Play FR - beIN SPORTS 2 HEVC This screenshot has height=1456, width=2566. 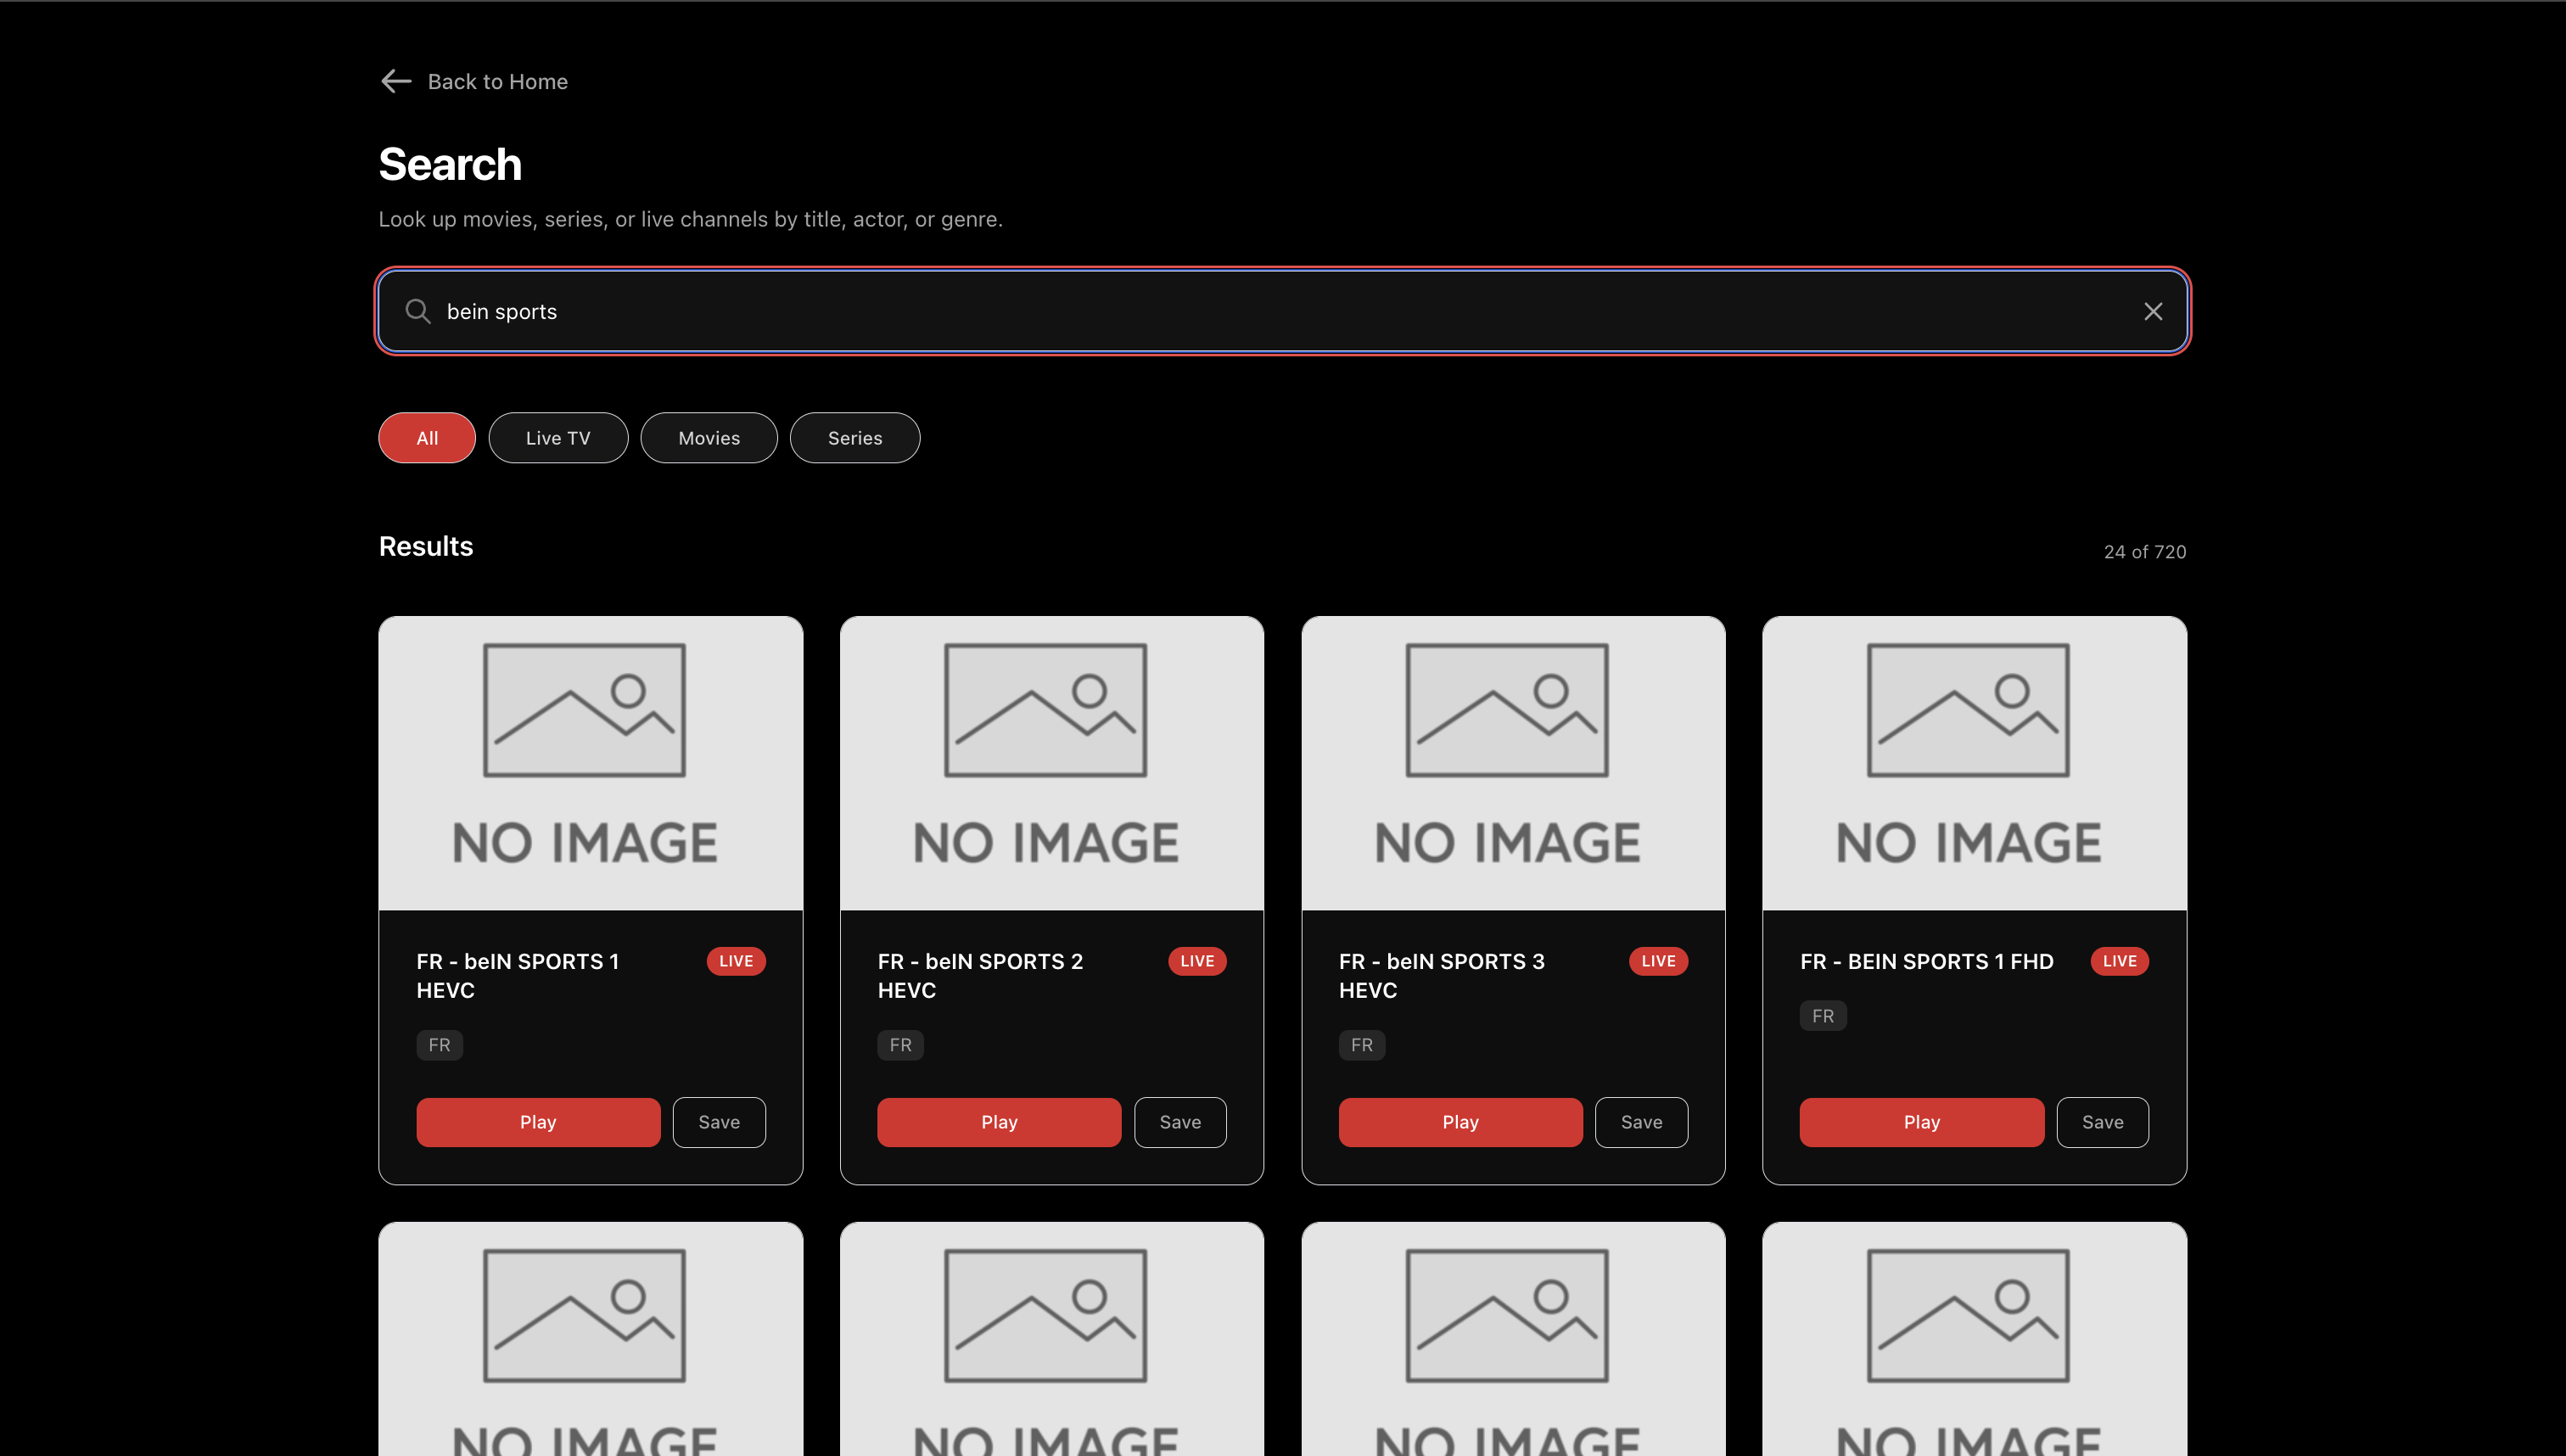point(999,1122)
